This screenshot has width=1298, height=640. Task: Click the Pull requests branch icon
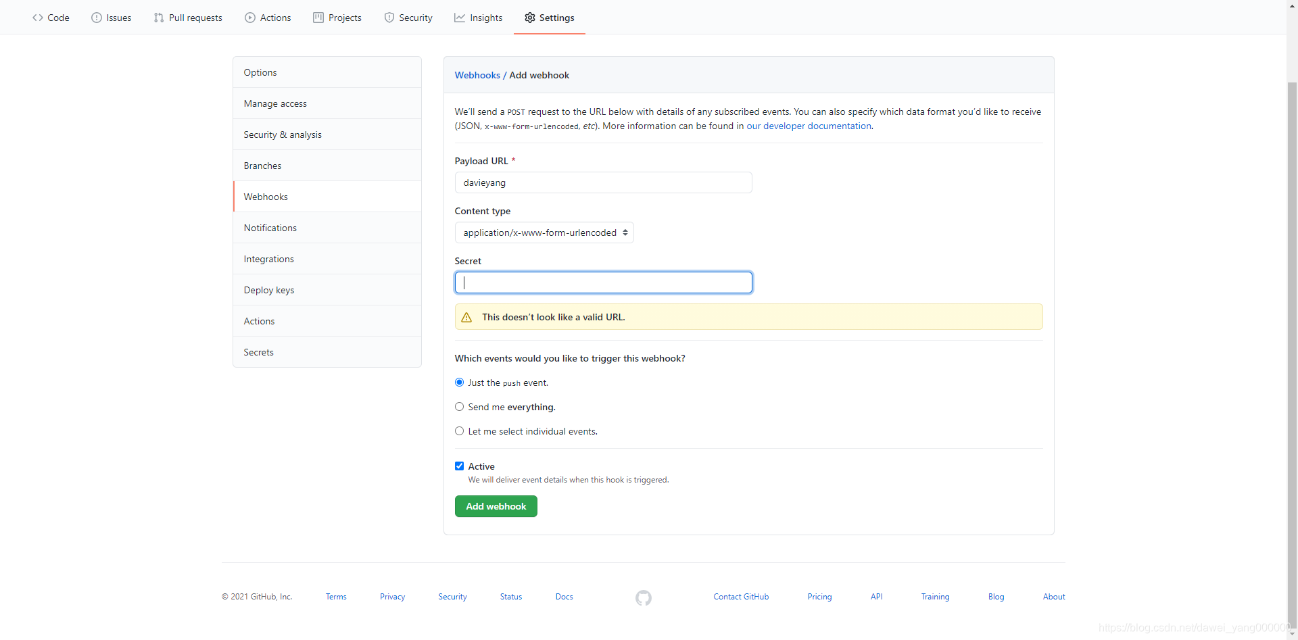[159, 18]
